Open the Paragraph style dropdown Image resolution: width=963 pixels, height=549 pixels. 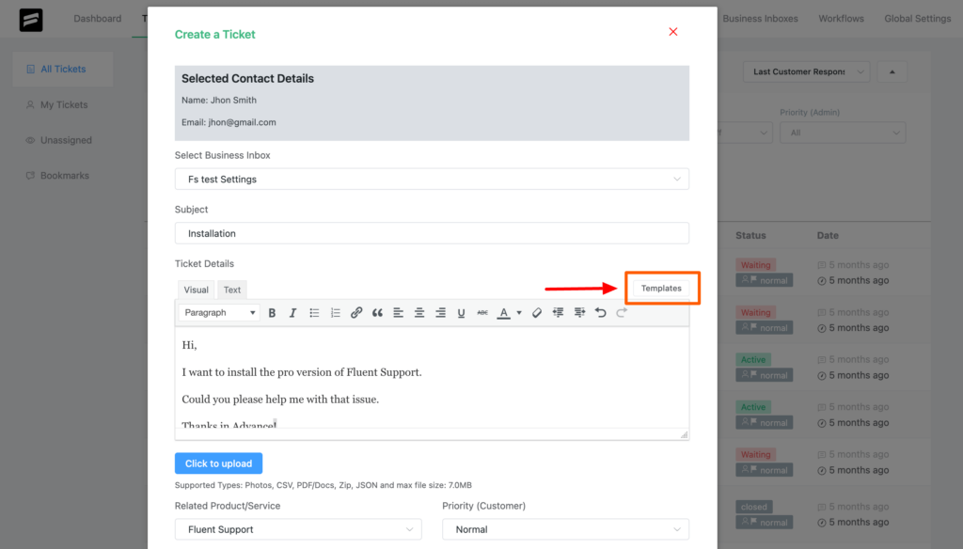pyautogui.click(x=218, y=310)
